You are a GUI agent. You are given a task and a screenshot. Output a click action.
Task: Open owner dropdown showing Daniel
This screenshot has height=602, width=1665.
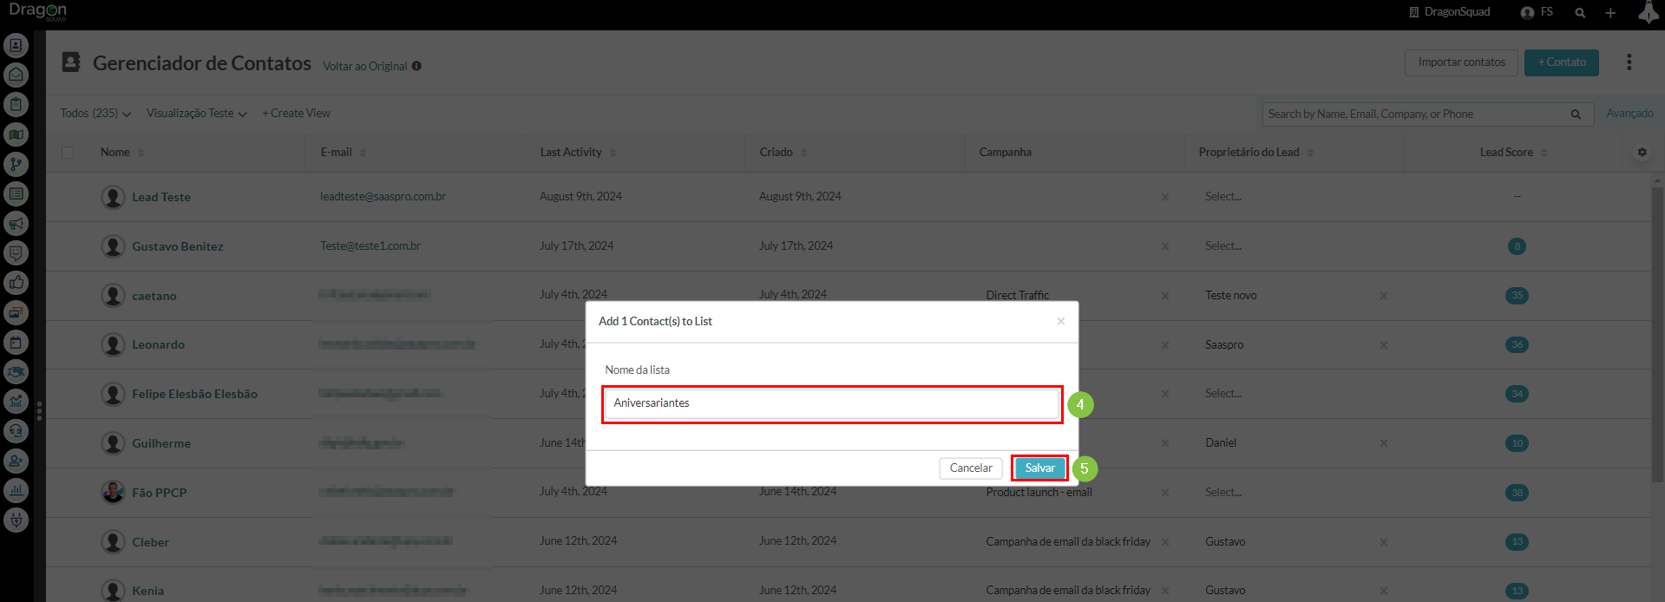click(x=1221, y=443)
